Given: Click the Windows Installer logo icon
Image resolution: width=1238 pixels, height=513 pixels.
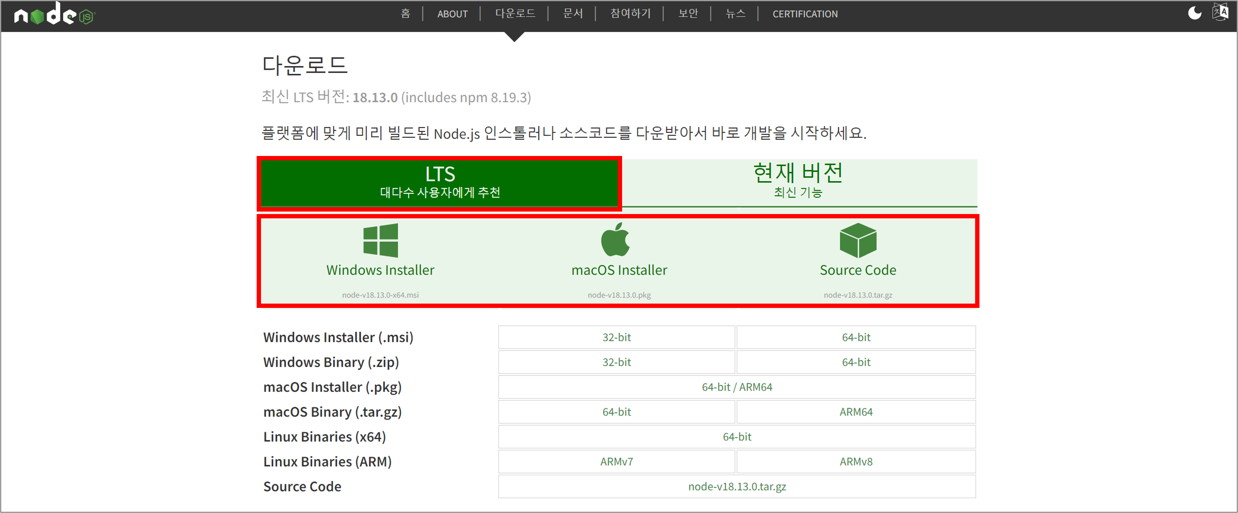Looking at the screenshot, I should tap(380, 240).
